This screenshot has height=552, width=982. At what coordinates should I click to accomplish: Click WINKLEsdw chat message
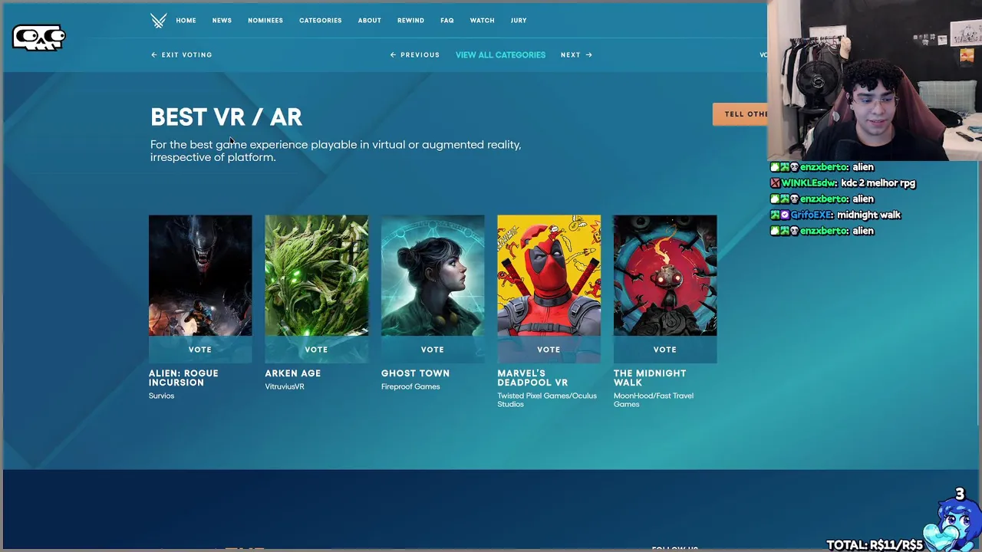click(842, 183)
